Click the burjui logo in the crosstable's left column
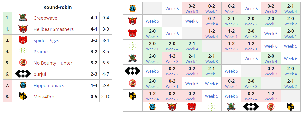303x113 pixels. click(x=132, y=71)
